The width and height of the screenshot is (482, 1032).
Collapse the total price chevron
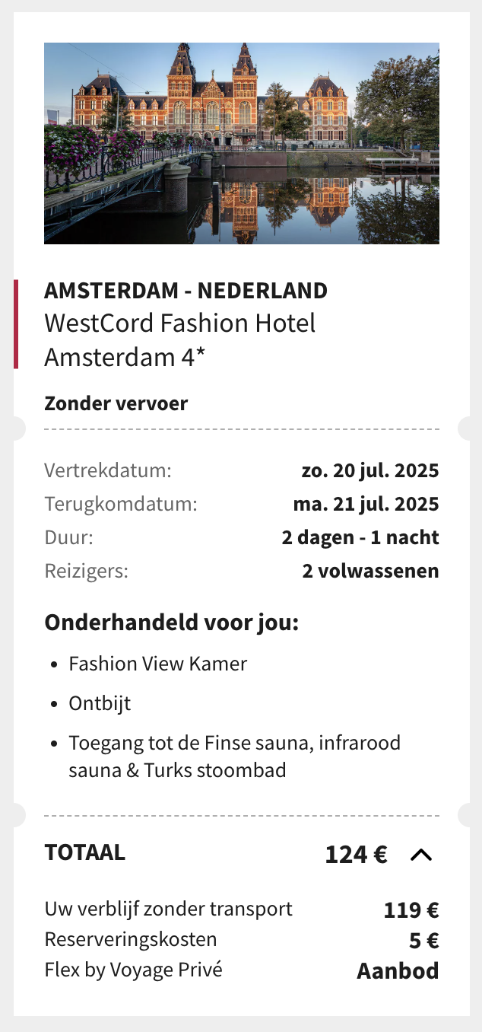(x=421, y=855)
